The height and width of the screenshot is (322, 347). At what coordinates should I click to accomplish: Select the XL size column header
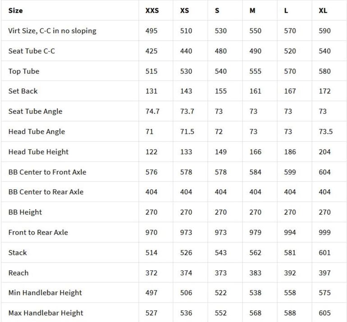click(x=323, y=10)
